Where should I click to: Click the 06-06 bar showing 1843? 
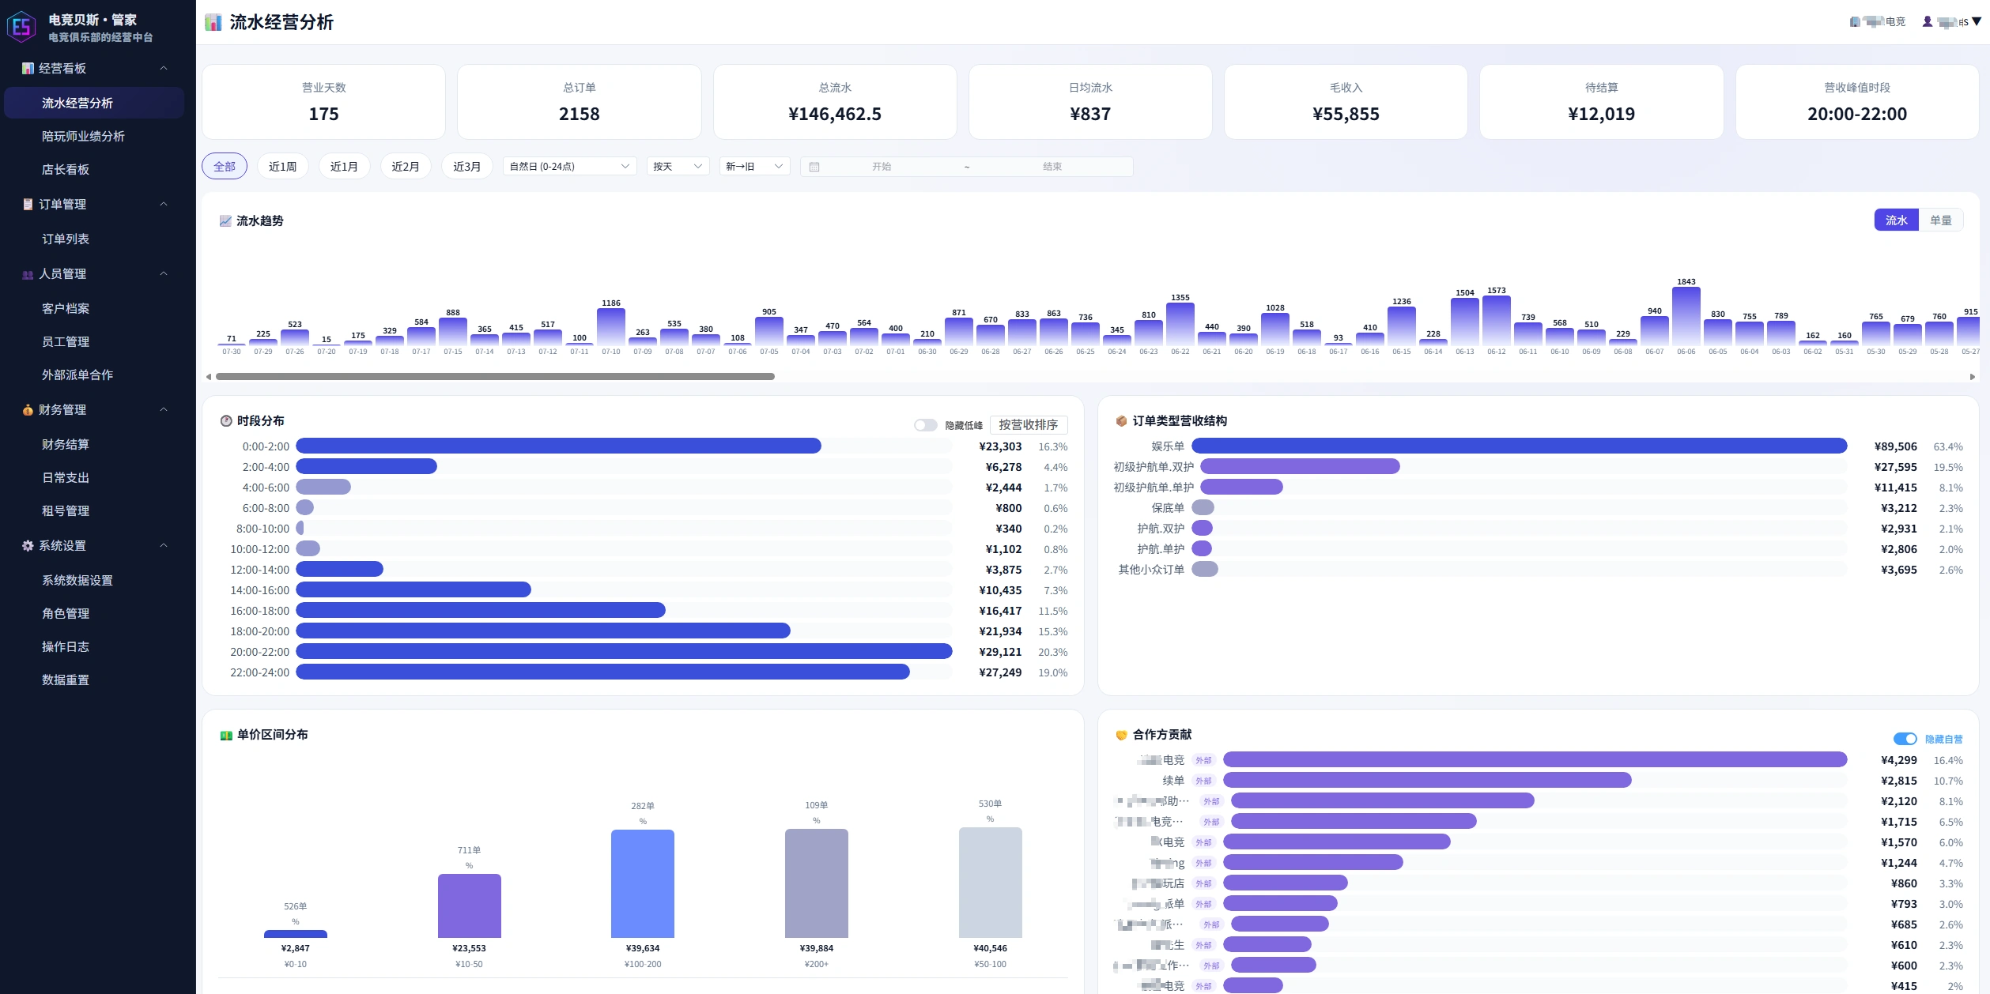pos(1686,316)
